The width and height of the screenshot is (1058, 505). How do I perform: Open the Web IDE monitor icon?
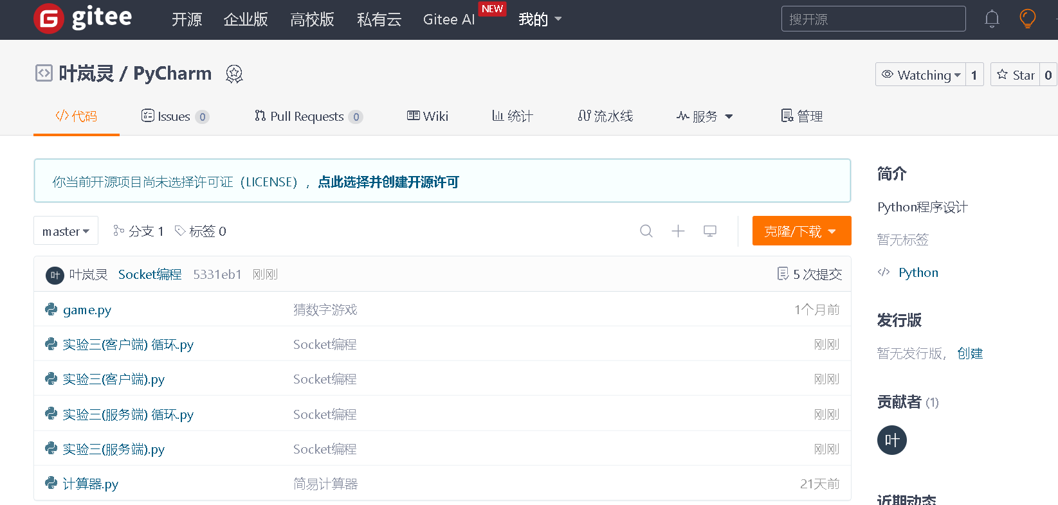(x=710, y=231)
